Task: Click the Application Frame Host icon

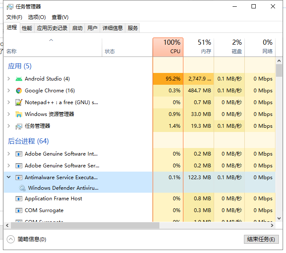Action: click(19, 199)
